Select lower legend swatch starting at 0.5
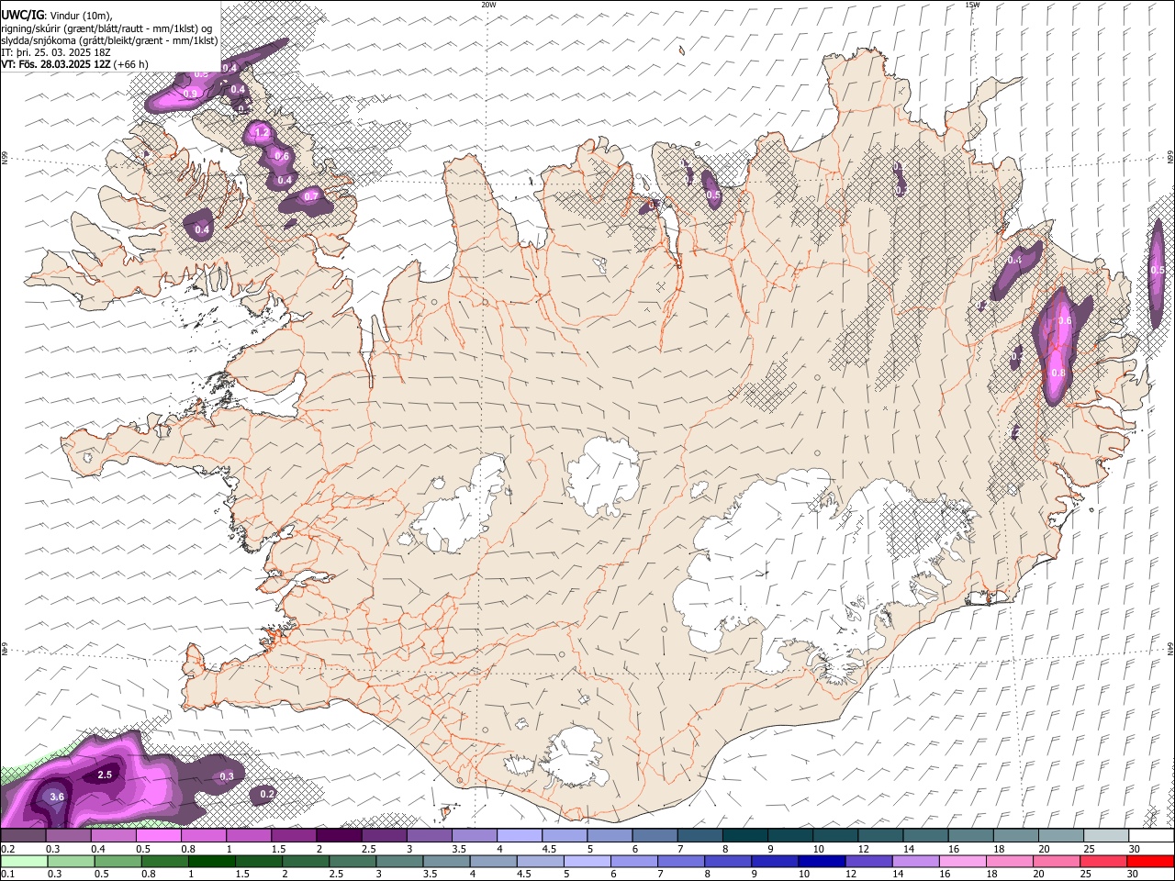 (118, 861)
